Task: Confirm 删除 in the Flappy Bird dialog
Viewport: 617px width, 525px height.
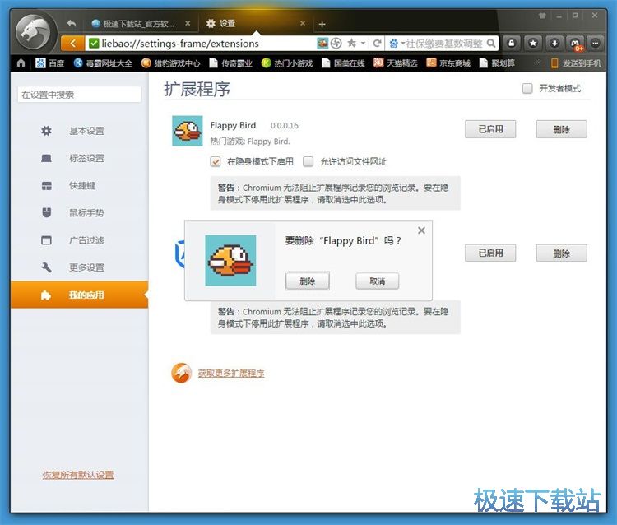Action: click(x=308, y=281)
